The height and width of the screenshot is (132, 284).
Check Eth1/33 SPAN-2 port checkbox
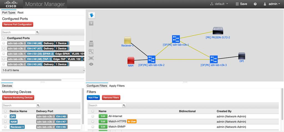click(4, 54)
